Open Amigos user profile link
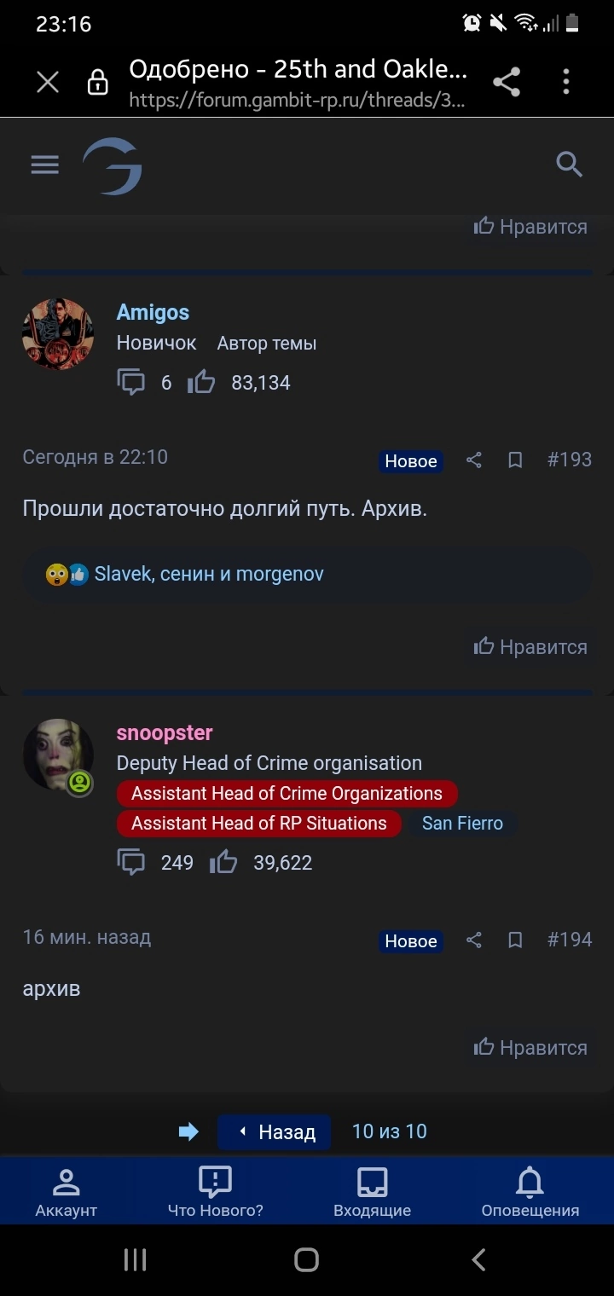 [153, 312]
